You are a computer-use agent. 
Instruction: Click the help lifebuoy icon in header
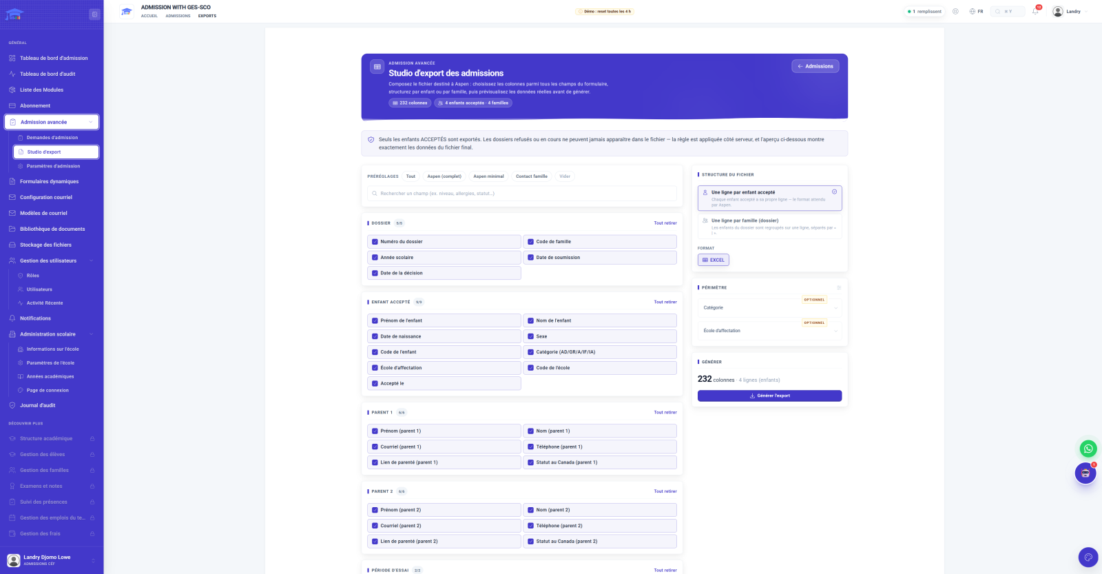pyautogui.click(x=955, y=11)
